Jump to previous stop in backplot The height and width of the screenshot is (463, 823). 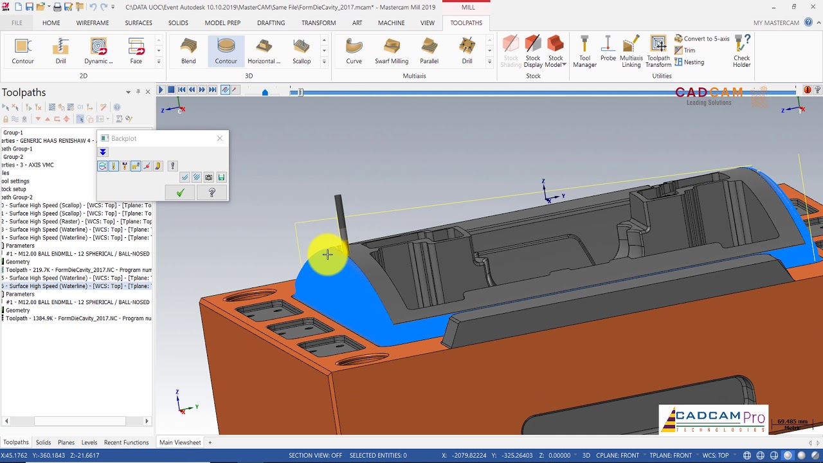pos(181,90)
